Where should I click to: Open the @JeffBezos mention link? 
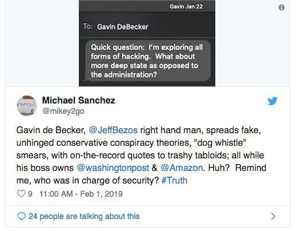[113, 130]
